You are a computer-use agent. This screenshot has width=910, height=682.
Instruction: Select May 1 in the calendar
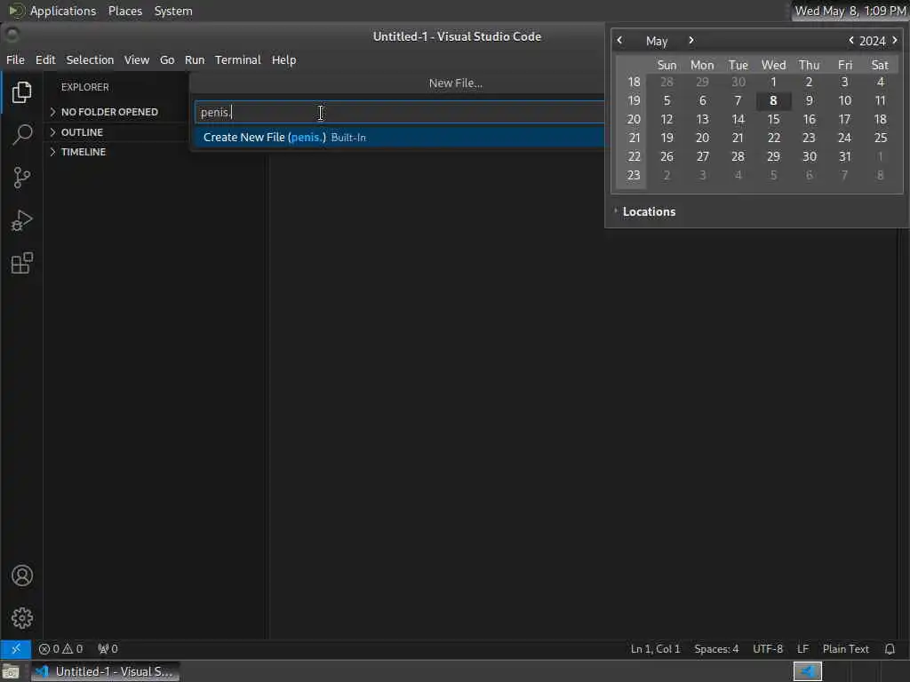773,82
